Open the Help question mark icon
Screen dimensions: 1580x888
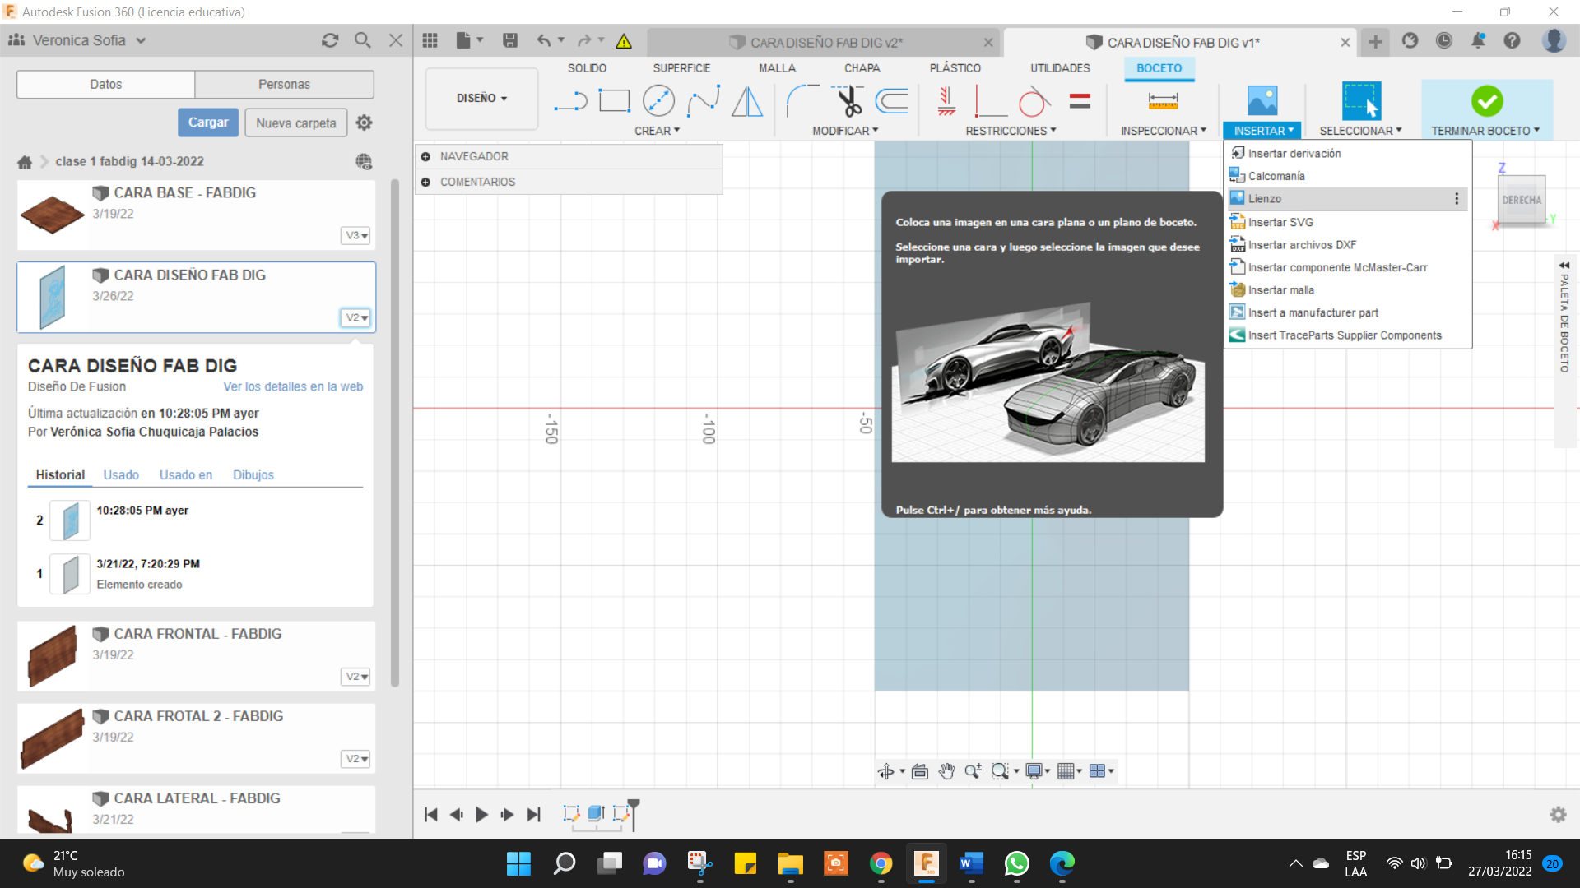(1512, 40)
